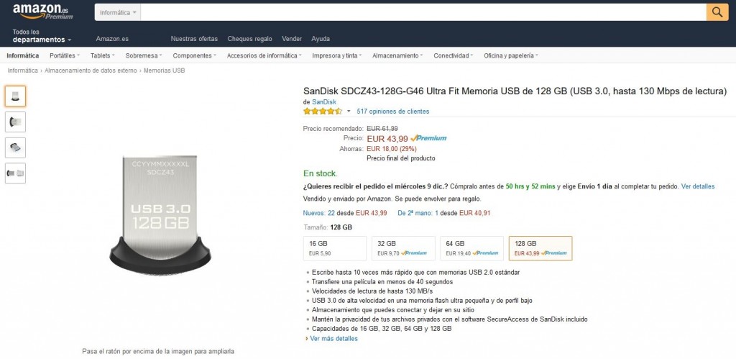Click the Ver más detalles link
This screenshot has width=736, height=359.
[333, 338]
